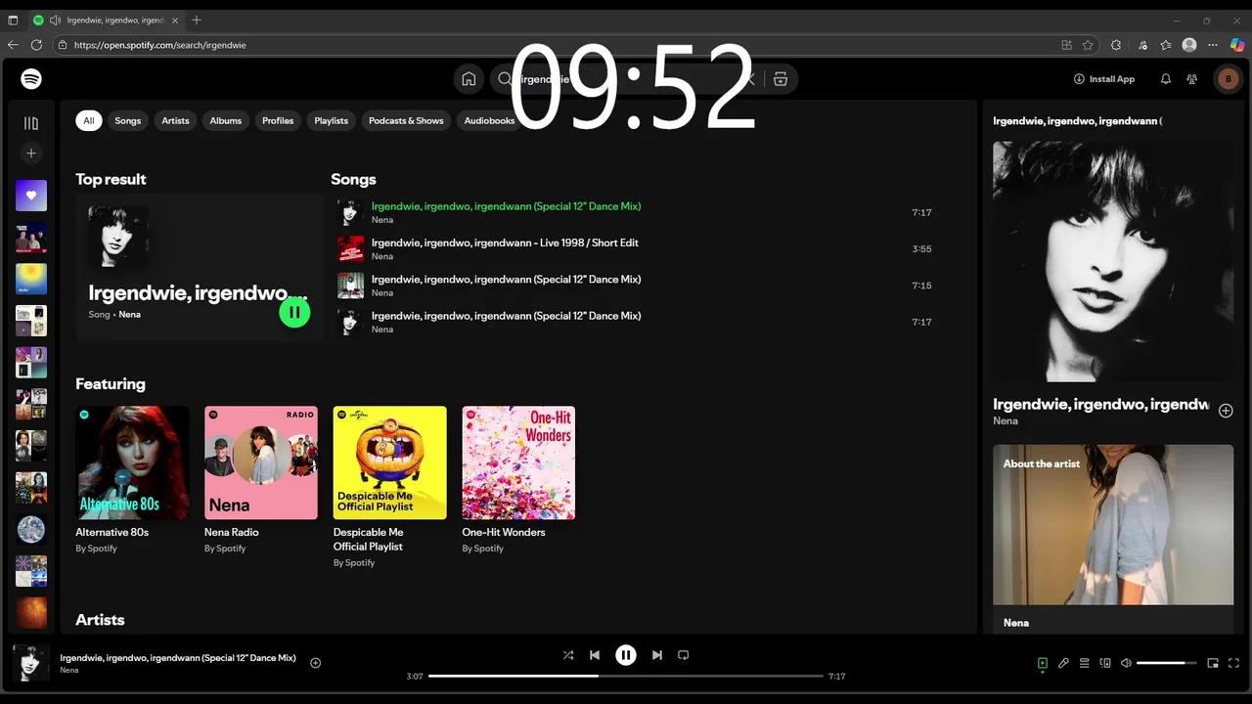The height and width of the screenshot is (704, 1252).
Task: Open Nena link under Top result
Action: pos(129,315)
